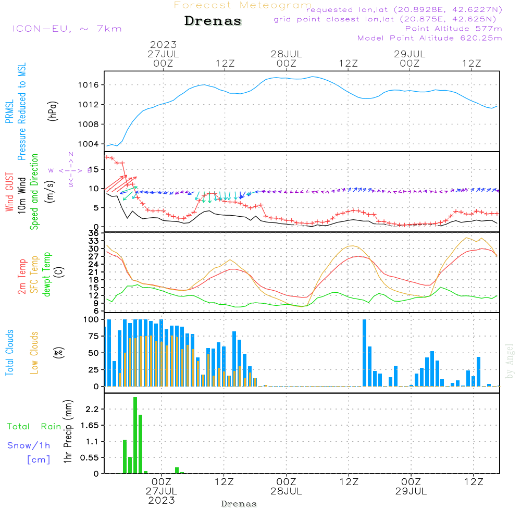
Task: Click the 'Forecast Meteogram' heading
Action: [x=243, y=5]
